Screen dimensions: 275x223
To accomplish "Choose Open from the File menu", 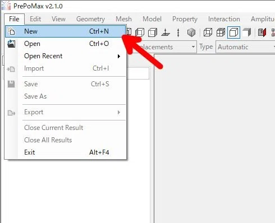I will pyautogui.click(x=65, y=44).
